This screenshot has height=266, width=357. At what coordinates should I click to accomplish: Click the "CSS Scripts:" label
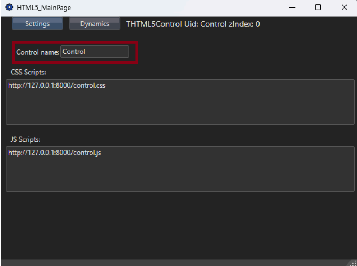coord(28,72)
